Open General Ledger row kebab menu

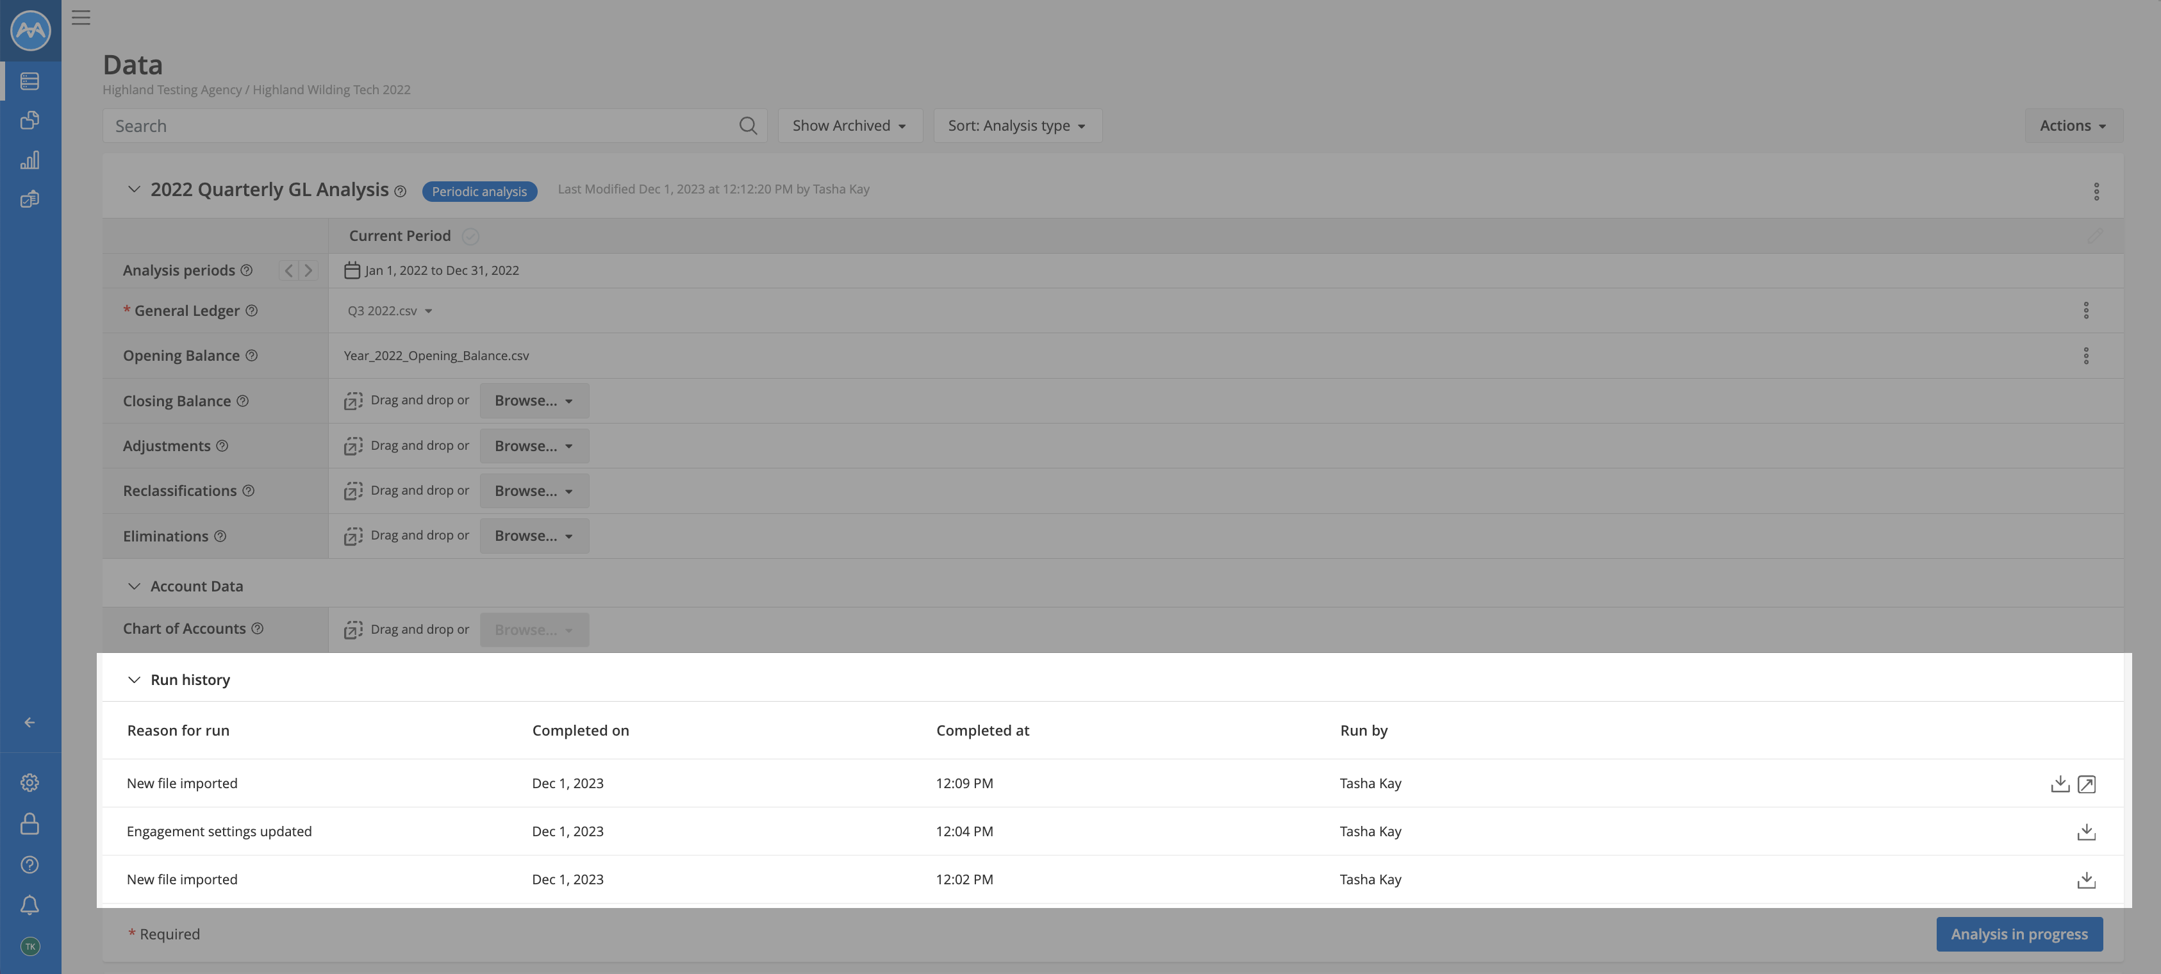pyautogui.click(x=2085, y=310)
